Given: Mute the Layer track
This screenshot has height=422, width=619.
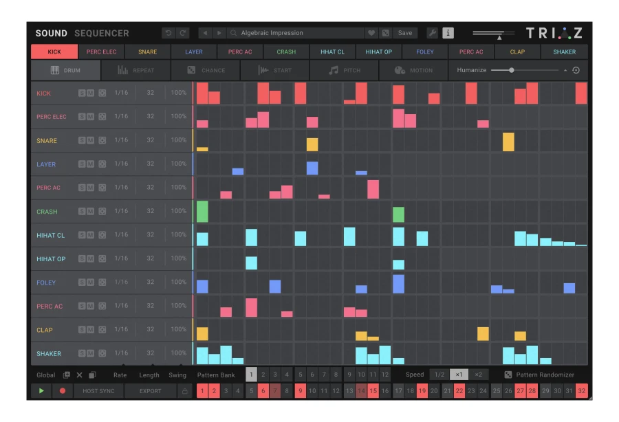Looking at the screenshot, I should click(x=90, y=164).
